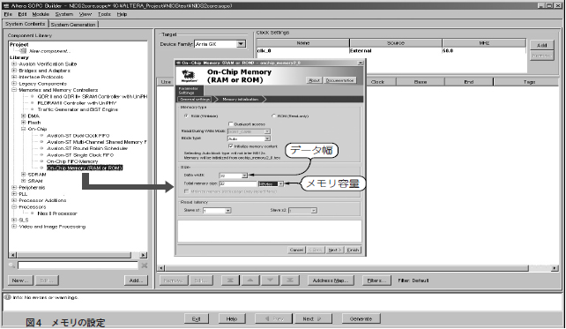Open the Block type dropdown

click(267, 138)
